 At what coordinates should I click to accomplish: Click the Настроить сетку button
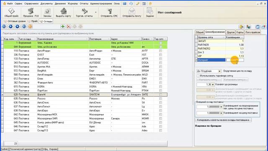[x=209, y=80]
